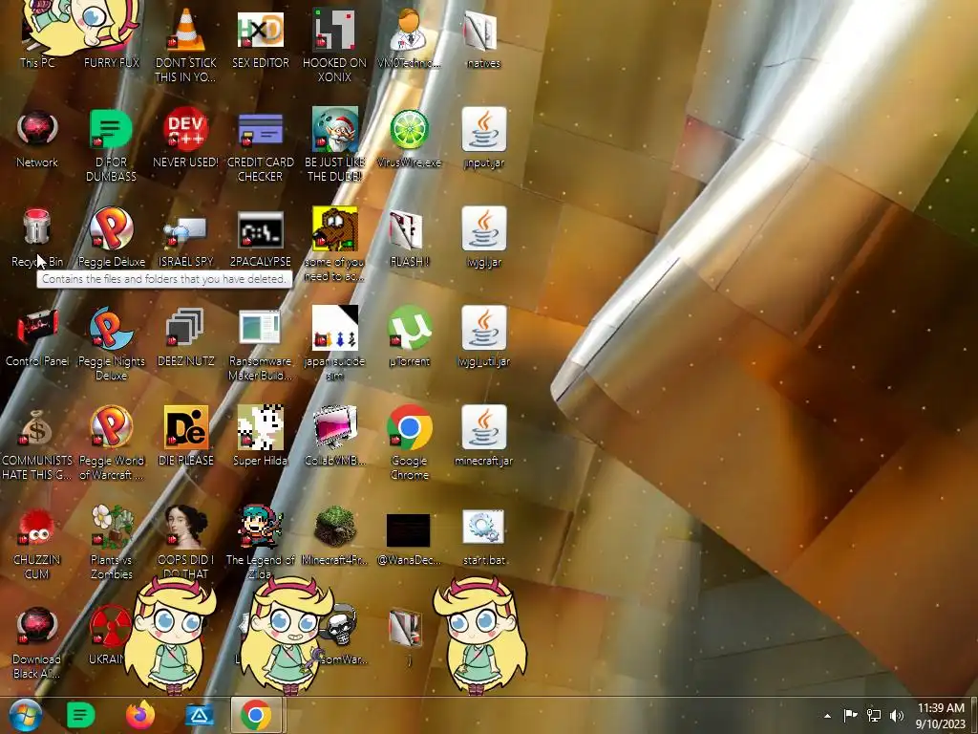
Task: Switch to Chrome on the taskbar
Action: [x=256, y=715]
